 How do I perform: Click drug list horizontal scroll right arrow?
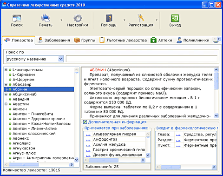click(x=72, y=164)
